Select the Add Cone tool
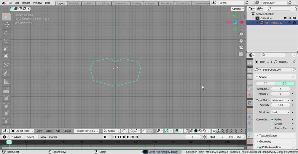298x154 pixels. pos(6,121)
